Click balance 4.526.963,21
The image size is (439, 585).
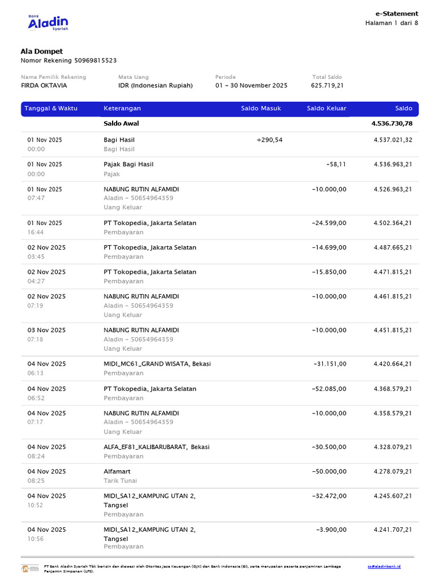tap(393, 190)
